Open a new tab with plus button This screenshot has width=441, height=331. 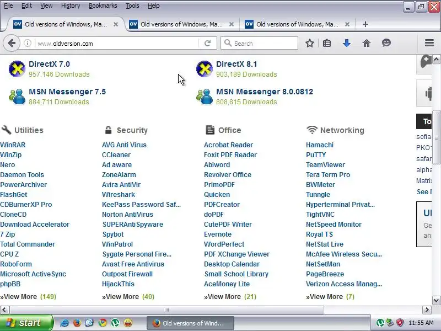[365, 24]
